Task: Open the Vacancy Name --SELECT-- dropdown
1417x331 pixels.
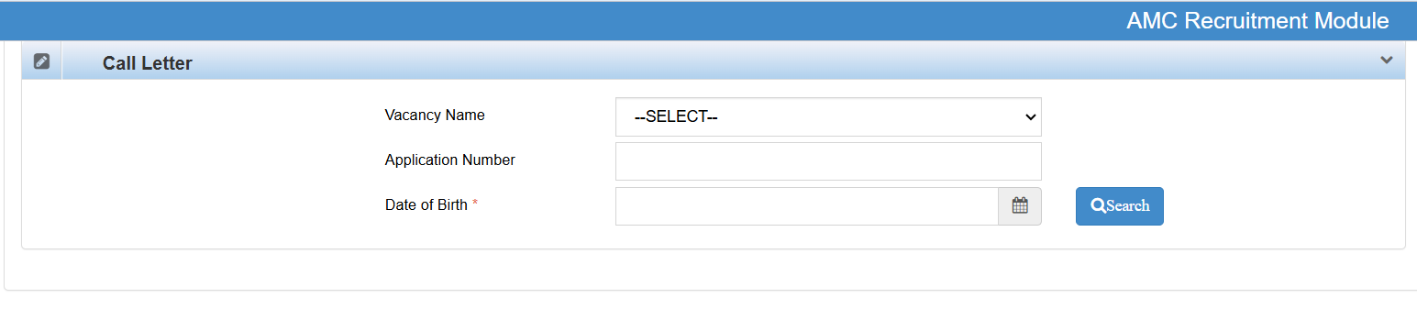Action: [x=828, y=116]
